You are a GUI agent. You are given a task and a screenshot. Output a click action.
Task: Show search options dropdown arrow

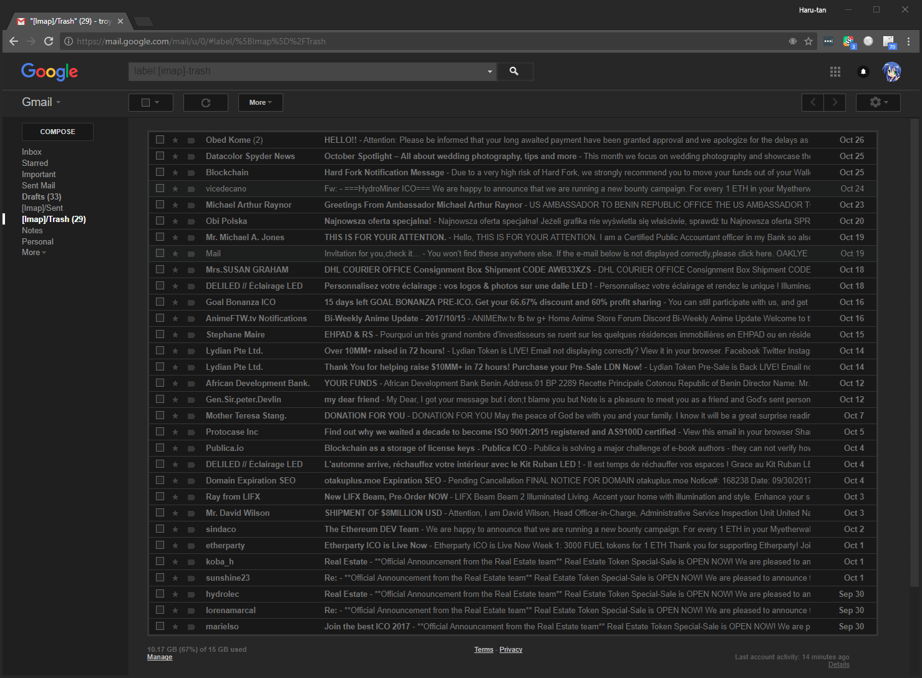click(x=490, y=72)
